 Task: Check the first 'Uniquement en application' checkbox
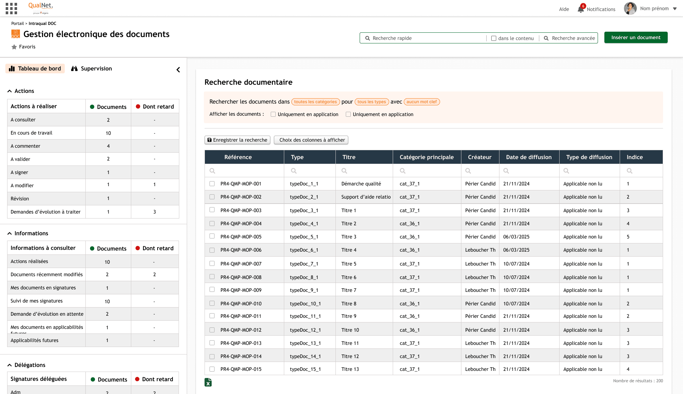click(x=273, y=115)
